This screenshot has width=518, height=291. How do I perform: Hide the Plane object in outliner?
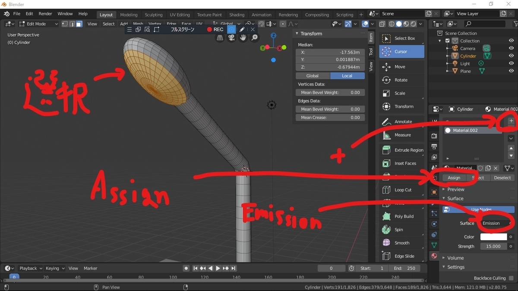pyautogui.click(x=511, y=71)
